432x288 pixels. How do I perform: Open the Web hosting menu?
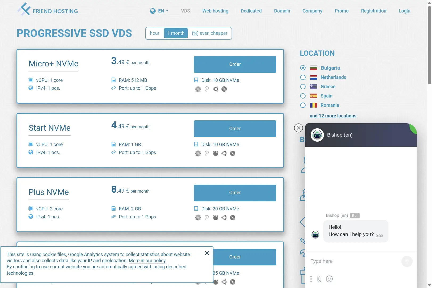[x=215, y=11]
